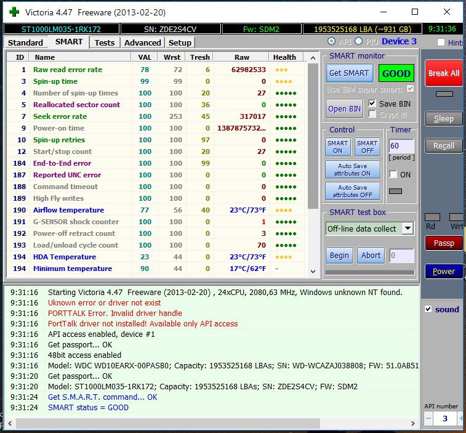Screen dimensions: 466x433
Task: Click the Timer period input field
Action: 401,146
